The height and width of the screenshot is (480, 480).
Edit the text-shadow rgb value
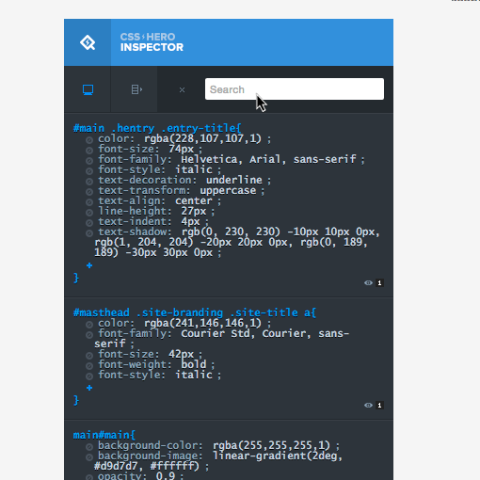click(x=237, y=242)
